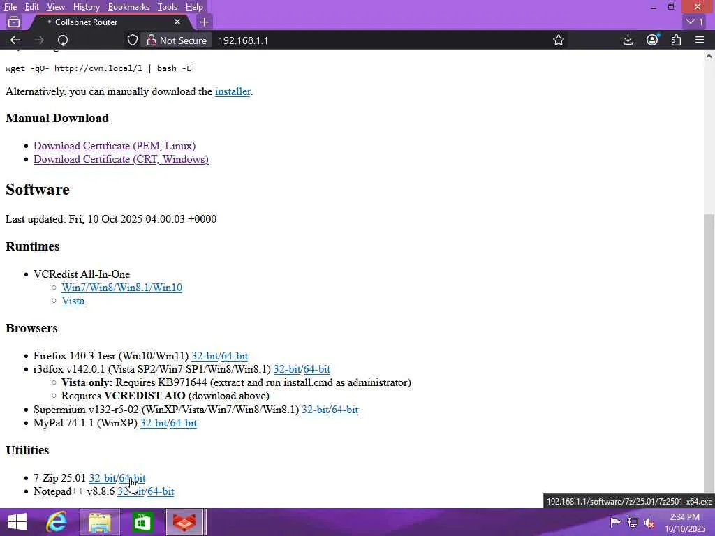Launch Internet Explorer from taskbar
This screenshot has width=715, height=536.
[56, 522]
